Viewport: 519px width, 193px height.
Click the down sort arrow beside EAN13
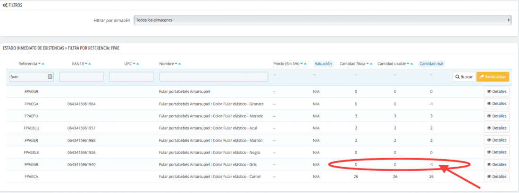point(87,64)
